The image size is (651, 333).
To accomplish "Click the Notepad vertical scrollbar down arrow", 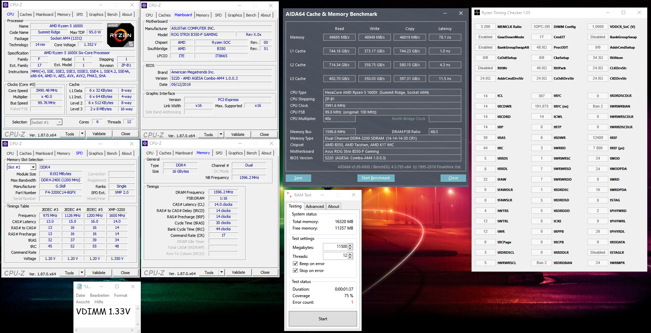I will pyautogui.click(x=138, y=324).
